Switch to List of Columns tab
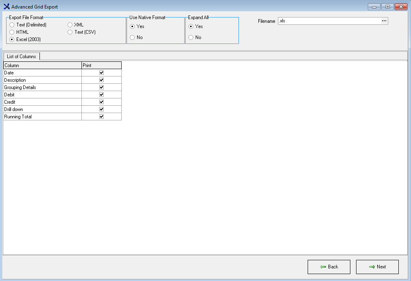 [x=22, y=57]
